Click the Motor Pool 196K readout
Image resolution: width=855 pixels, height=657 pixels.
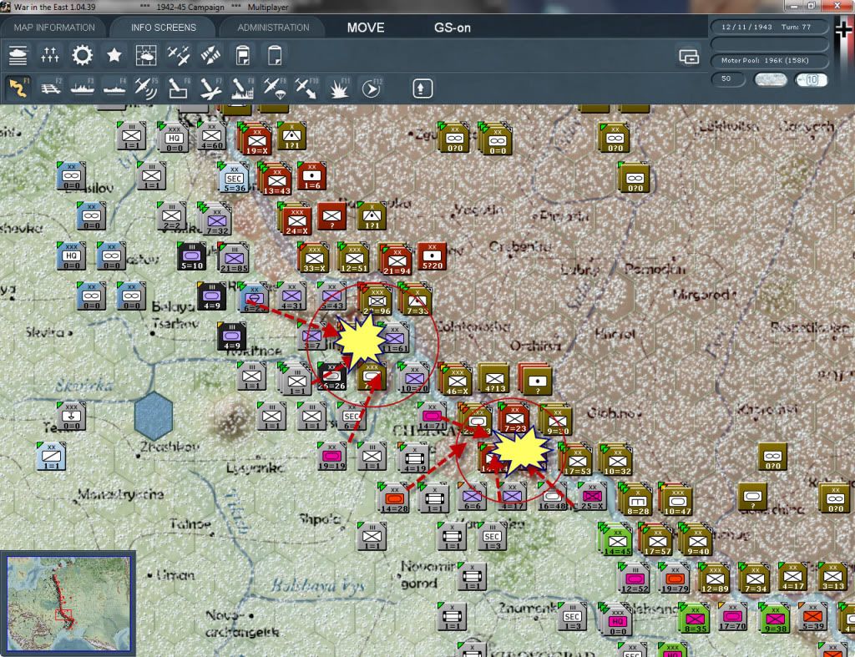tap(769, 60)
